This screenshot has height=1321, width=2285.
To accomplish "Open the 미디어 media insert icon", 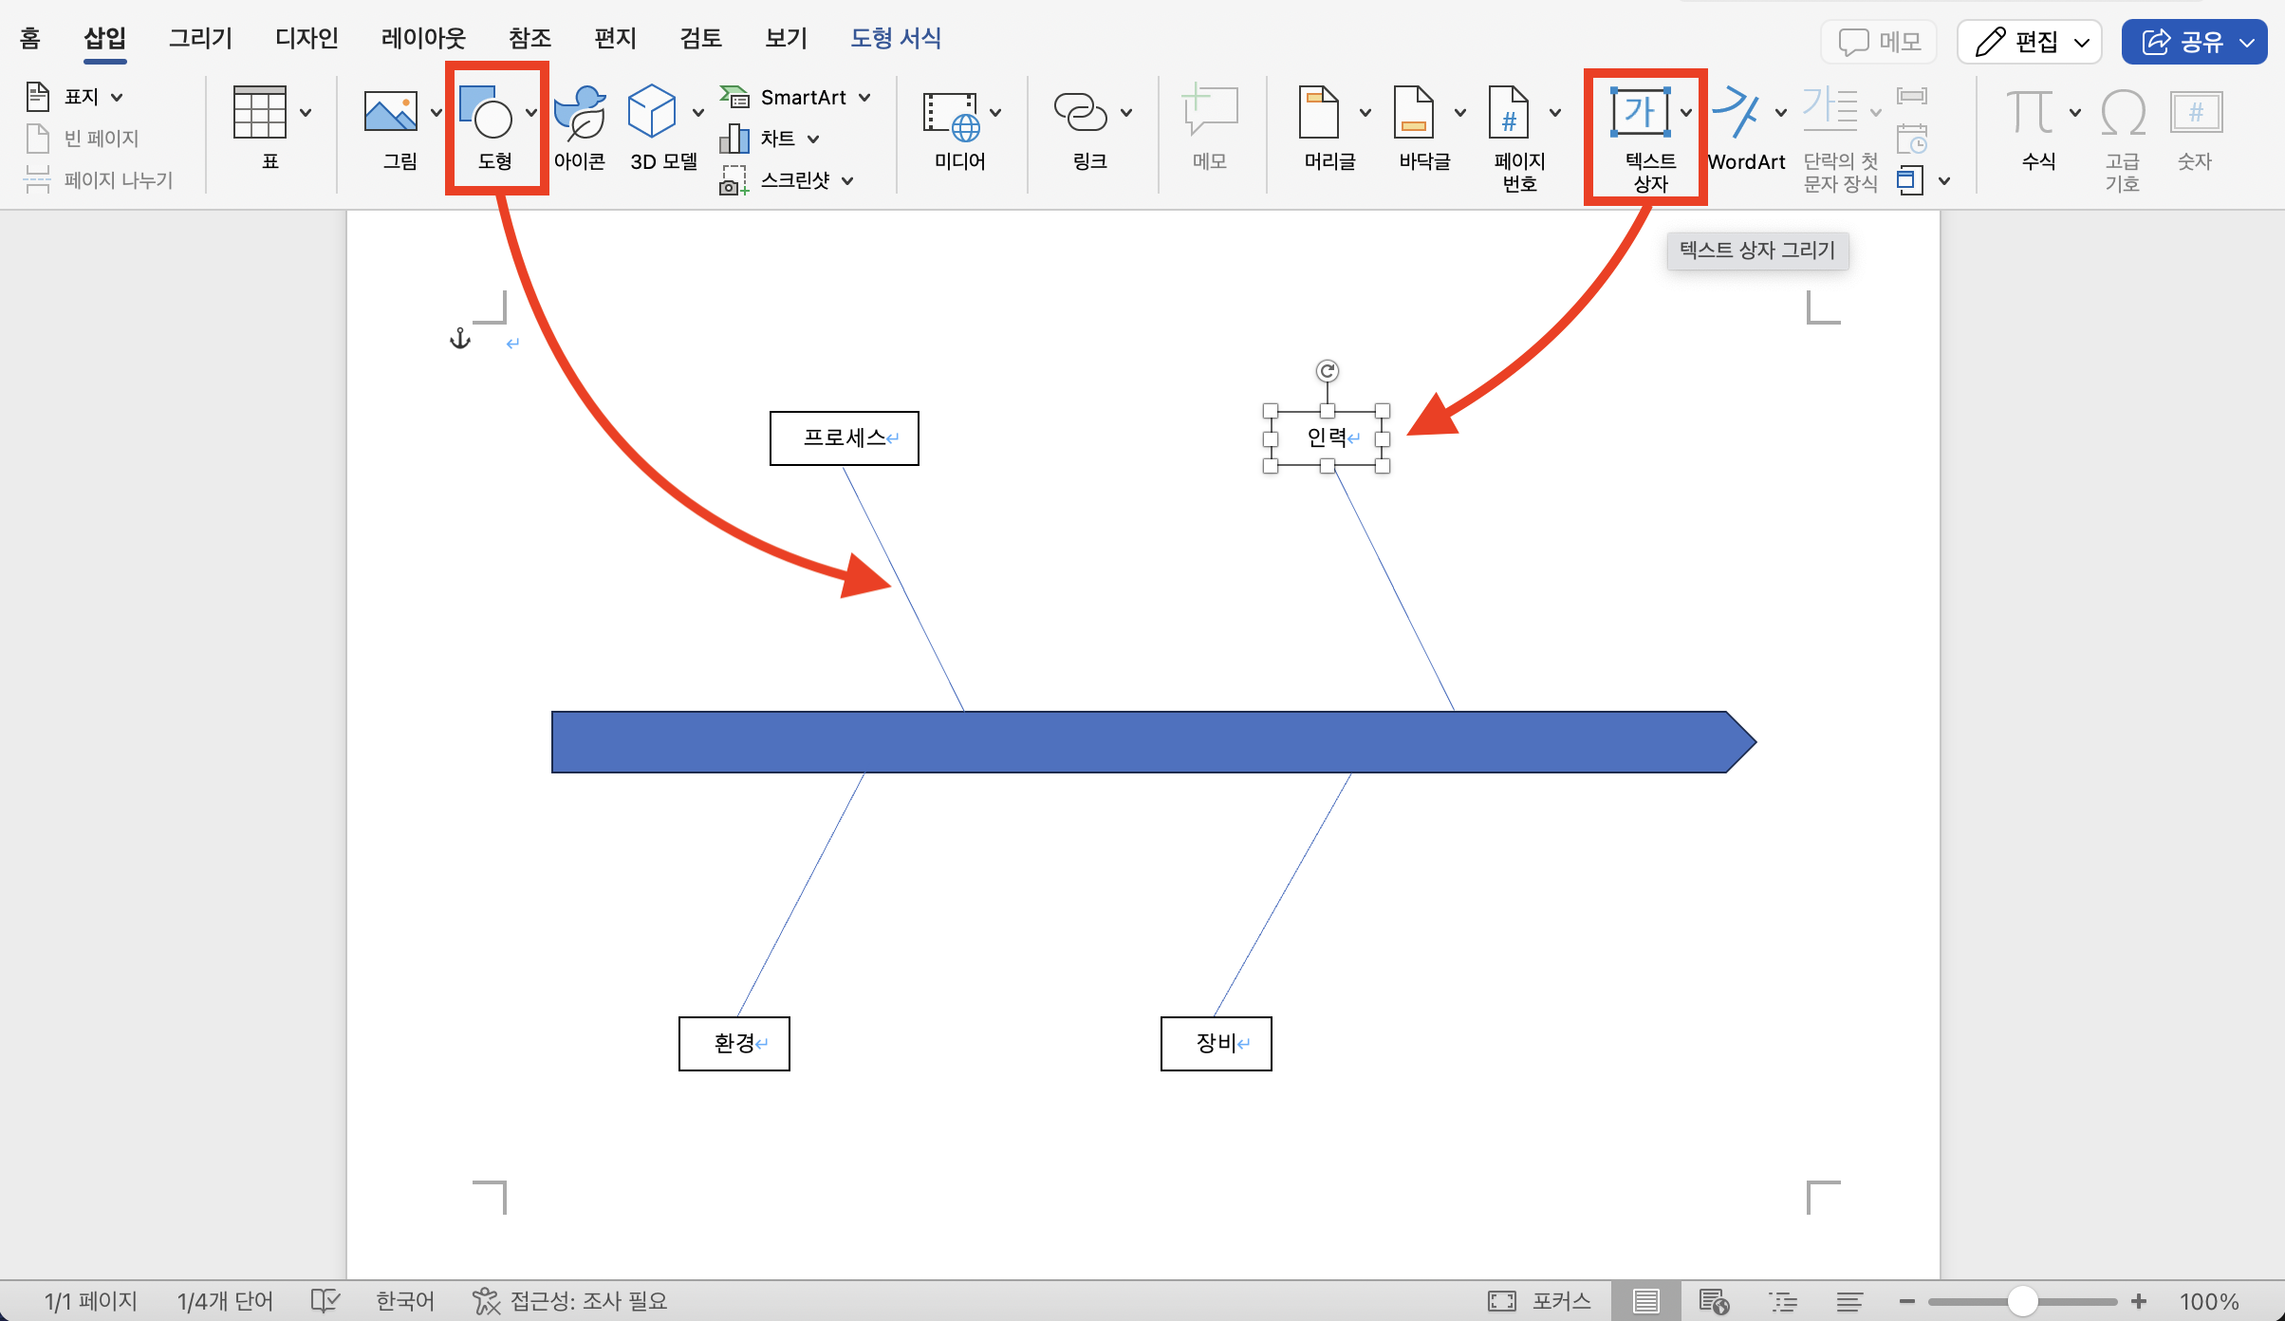I will 951,115.
